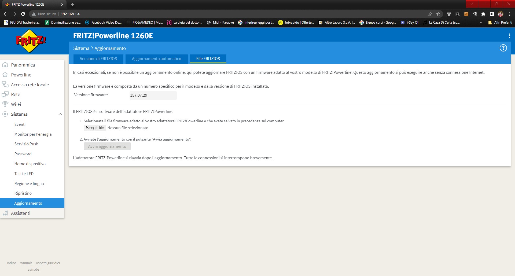Collapse the Sistema menu chevron
This screenshot has width=515, height=276.
[60, 114]
